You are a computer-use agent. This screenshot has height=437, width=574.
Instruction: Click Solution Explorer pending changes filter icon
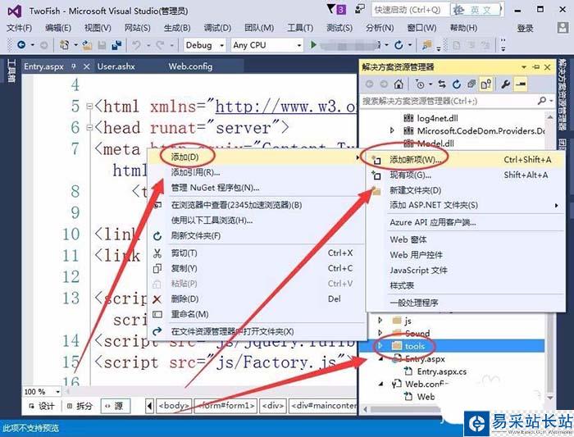(420, 84)
